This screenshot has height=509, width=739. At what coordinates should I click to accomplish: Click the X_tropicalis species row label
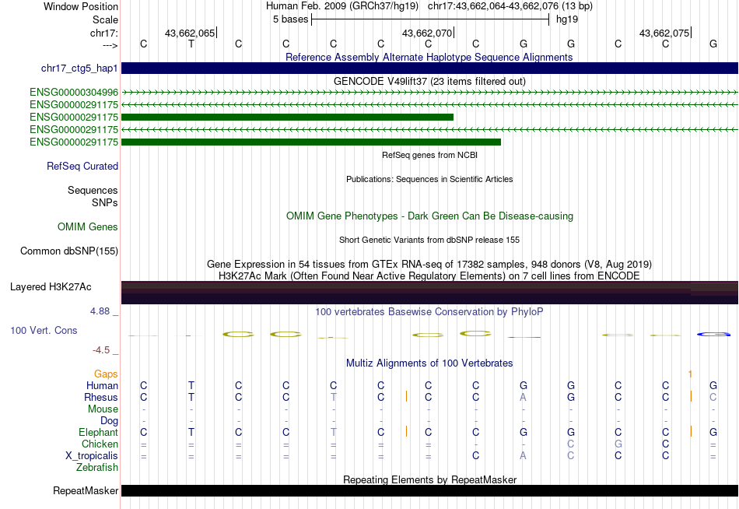92,456
